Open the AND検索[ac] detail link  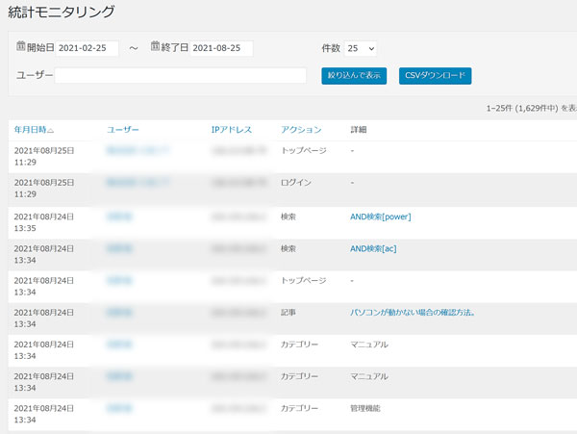tap(373, 249)
